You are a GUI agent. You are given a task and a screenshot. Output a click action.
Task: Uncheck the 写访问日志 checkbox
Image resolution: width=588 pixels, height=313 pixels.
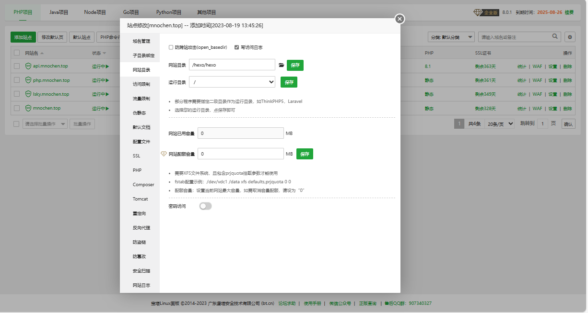(236, 47)
